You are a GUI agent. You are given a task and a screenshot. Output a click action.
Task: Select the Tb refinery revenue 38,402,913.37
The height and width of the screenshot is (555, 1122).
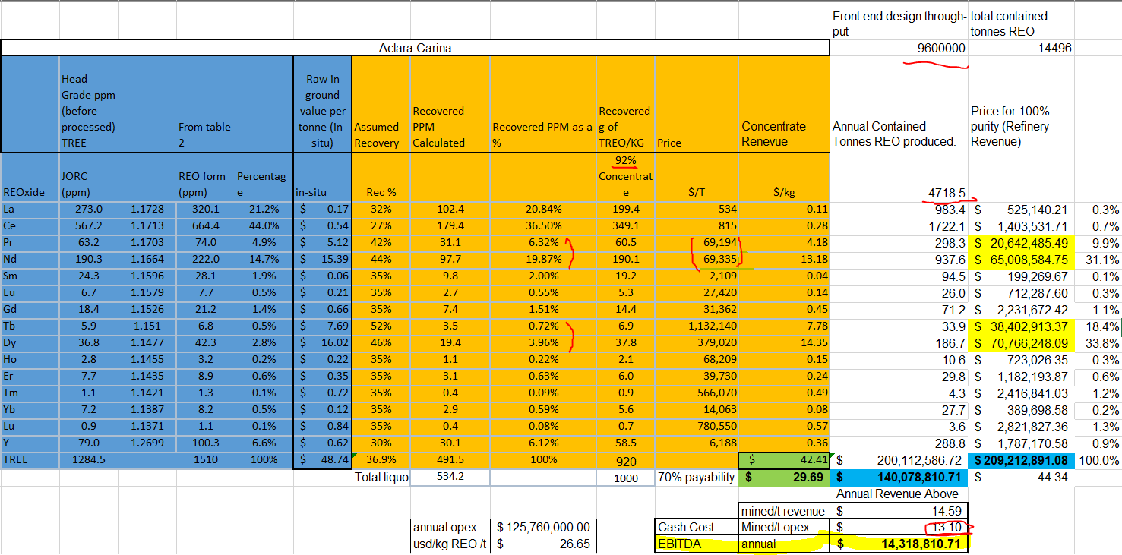click(1021, 326)
